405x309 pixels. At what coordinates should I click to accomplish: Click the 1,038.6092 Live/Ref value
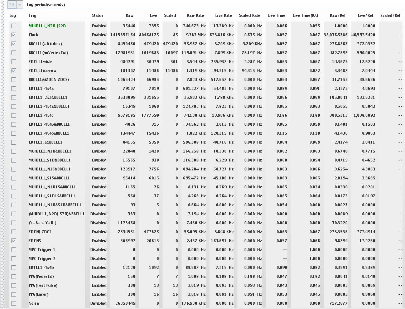click(364, 116)
